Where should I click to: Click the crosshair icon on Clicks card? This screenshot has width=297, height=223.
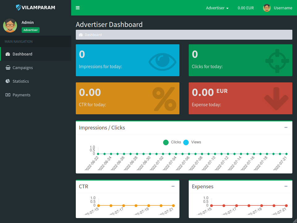click(x=277, y=61)
